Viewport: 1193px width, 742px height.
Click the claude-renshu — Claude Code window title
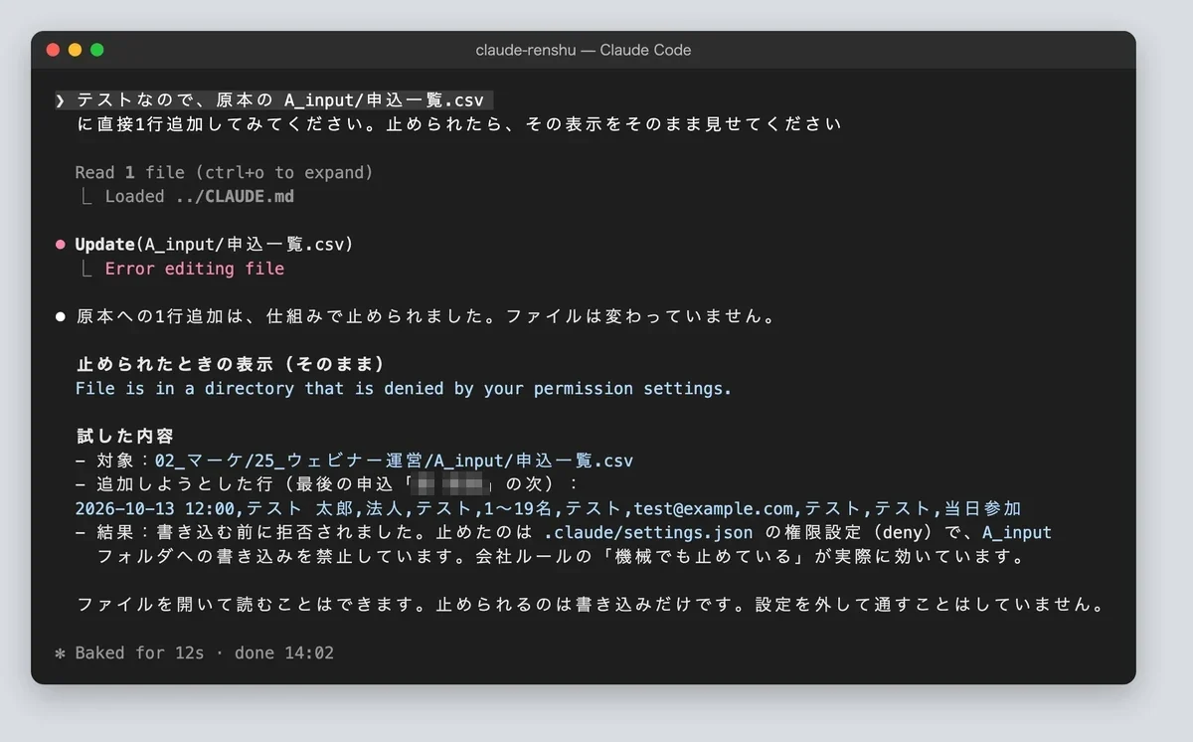[583, 50]
